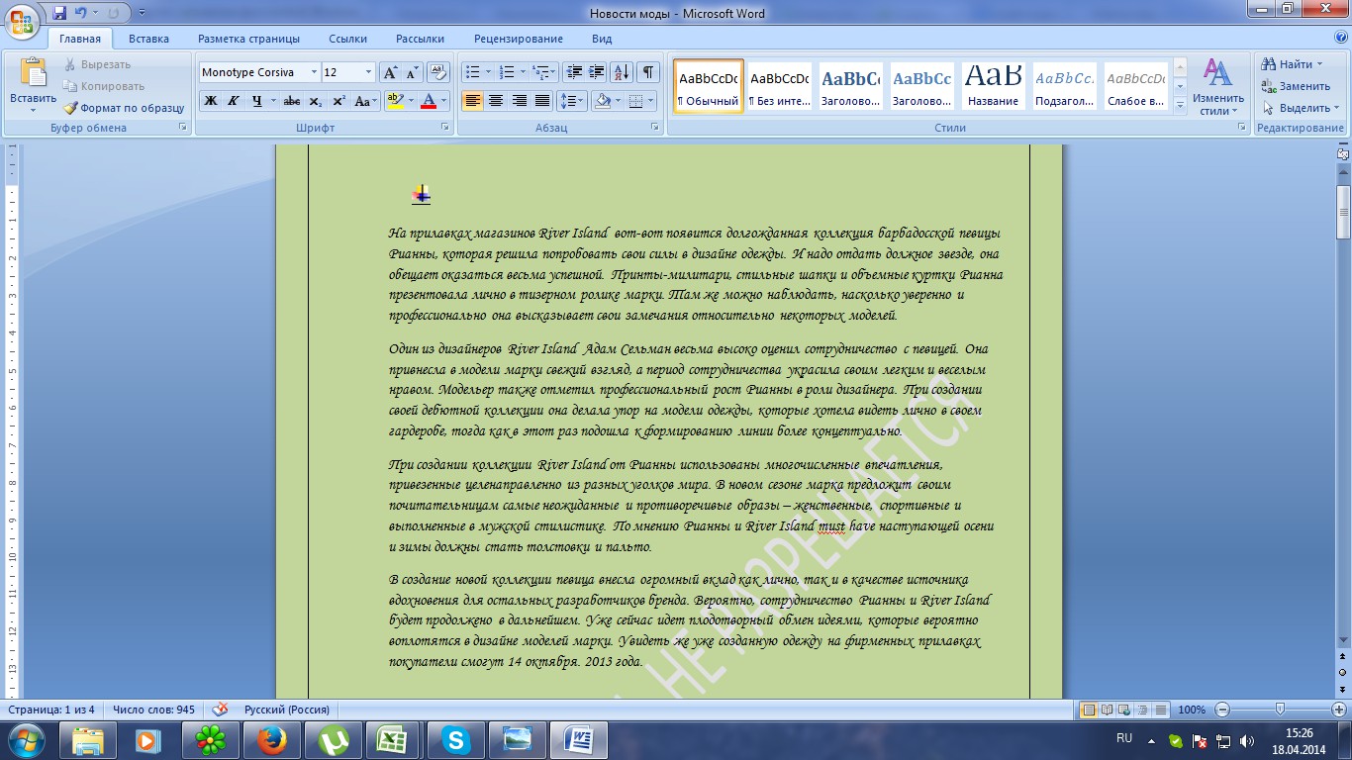Undo the last action
The width and height of the screenshot is (1352, 760).
point(83,13)
